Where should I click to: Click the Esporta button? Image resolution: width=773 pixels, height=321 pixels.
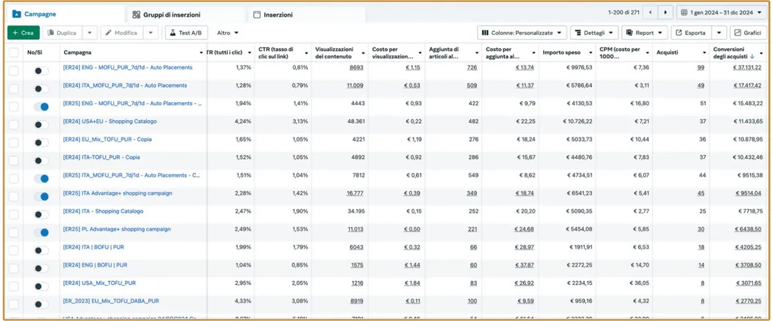click(691, 33)
